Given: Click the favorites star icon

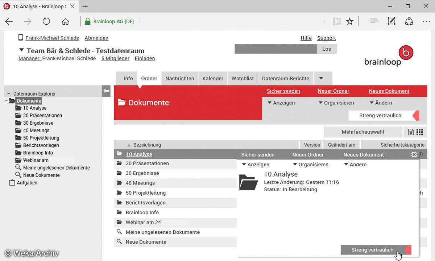Looking at the screenshot, I should click(x=349, y=21).
